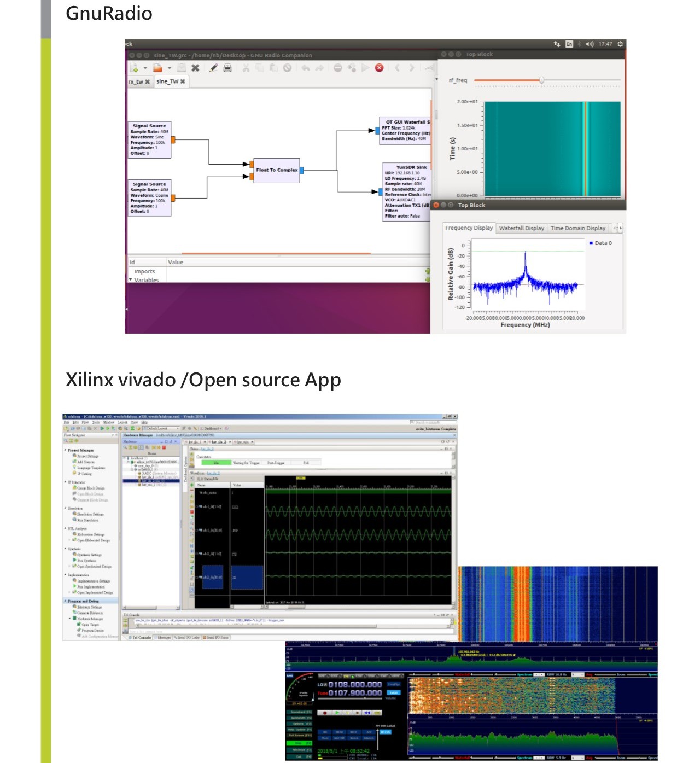The height and width of the screenshot is (763, 677).
Task: Open the Tcl Console tab in Vivado
Action: tap(139, 637)
